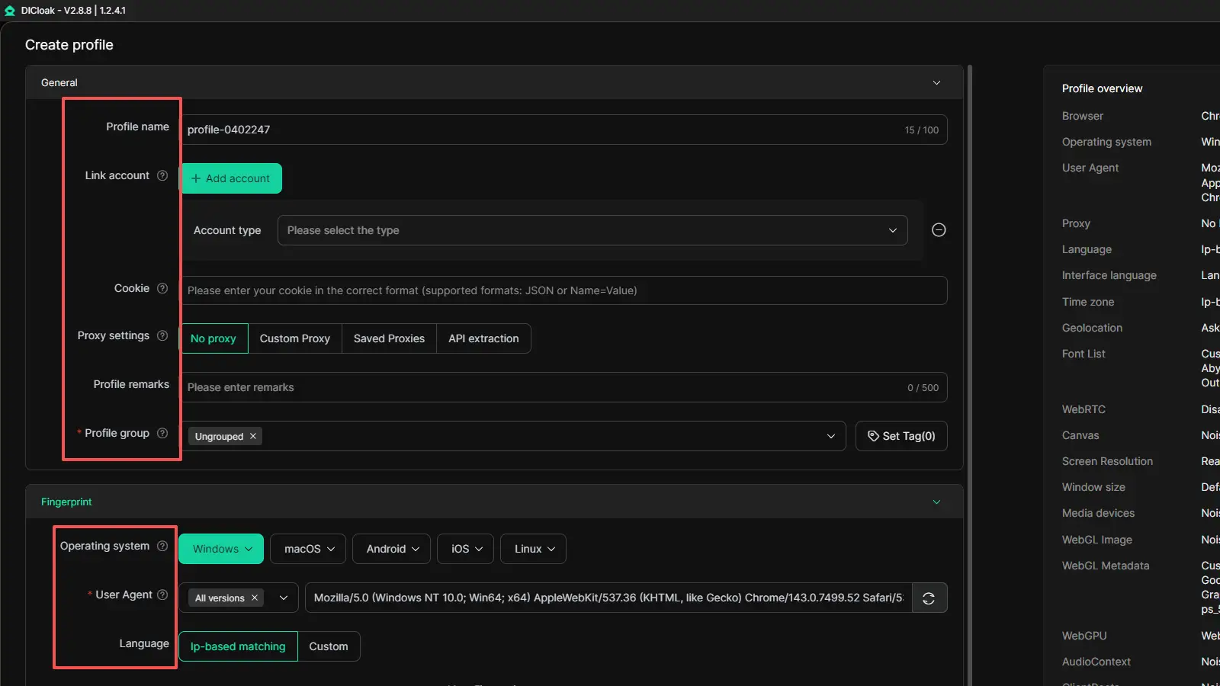The image size is (1220, 686).
Task: Click the Set Tag(0) button
Action: point(901,436)
